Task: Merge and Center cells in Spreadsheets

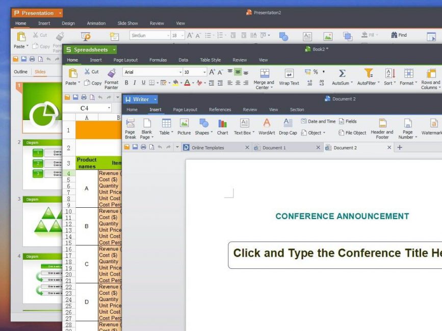Action: click(264, 79)
